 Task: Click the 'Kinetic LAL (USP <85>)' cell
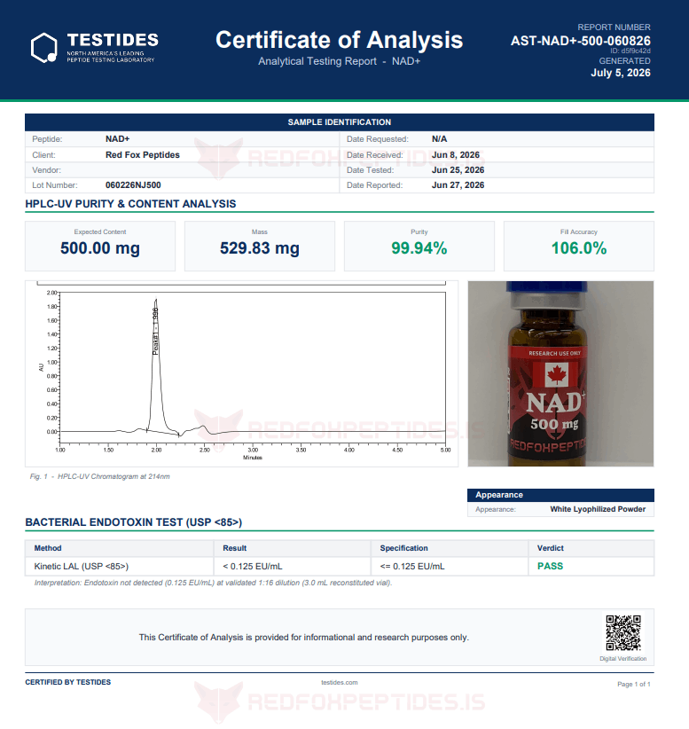coord(82,567)
